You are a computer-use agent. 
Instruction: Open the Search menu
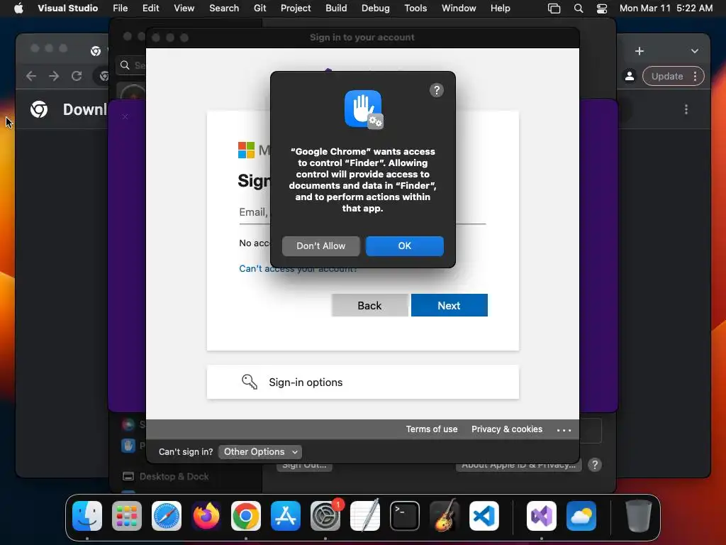(224, 8)
